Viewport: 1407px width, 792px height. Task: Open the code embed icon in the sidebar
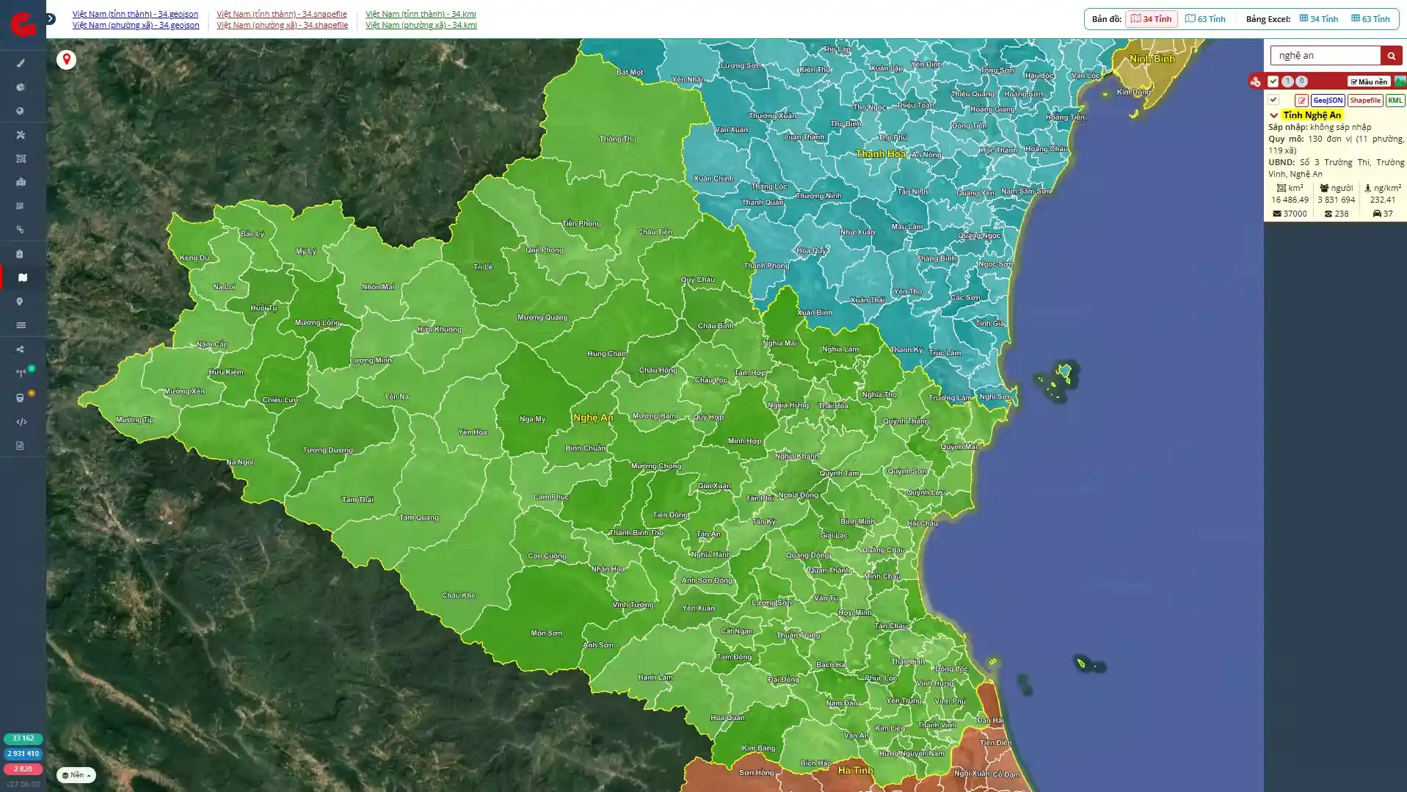click(x=21, y=422)
